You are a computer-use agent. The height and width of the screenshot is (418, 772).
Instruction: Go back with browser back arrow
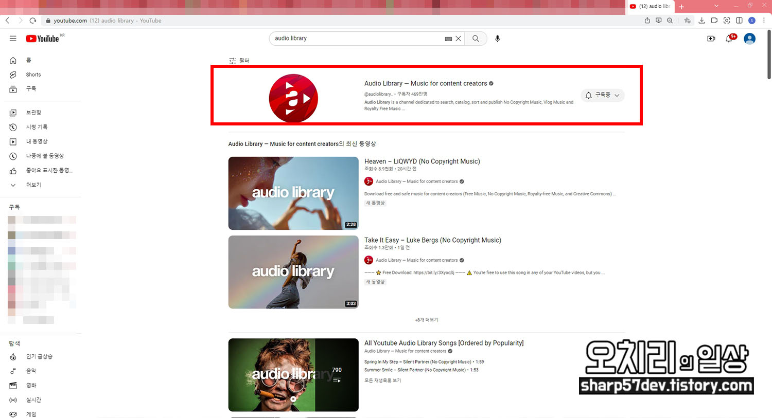click(x=7, y=21)
